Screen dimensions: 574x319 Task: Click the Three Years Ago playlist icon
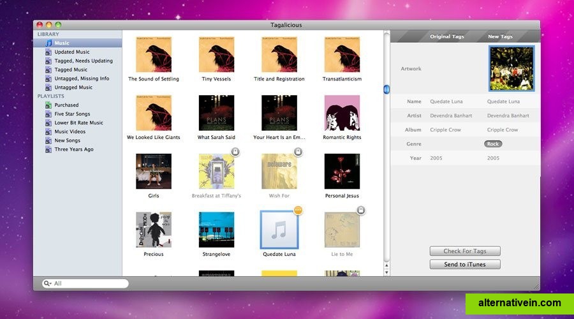tap(48, 149)
